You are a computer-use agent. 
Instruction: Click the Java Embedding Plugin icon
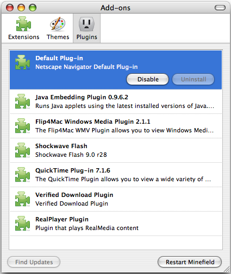click(x=22, y=101)
